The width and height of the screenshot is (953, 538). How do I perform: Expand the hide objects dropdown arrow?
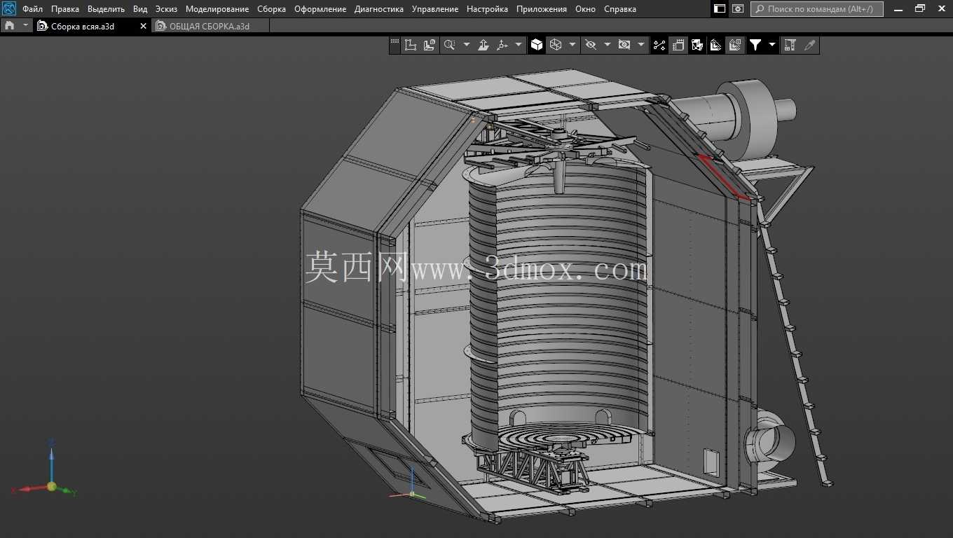pyautogui.click(x=607, y=45)
